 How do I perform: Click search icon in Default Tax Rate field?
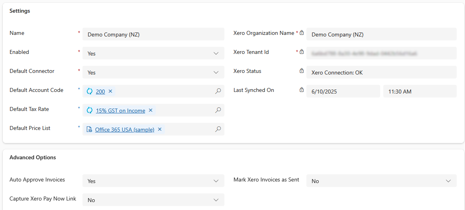click(218, 110)
